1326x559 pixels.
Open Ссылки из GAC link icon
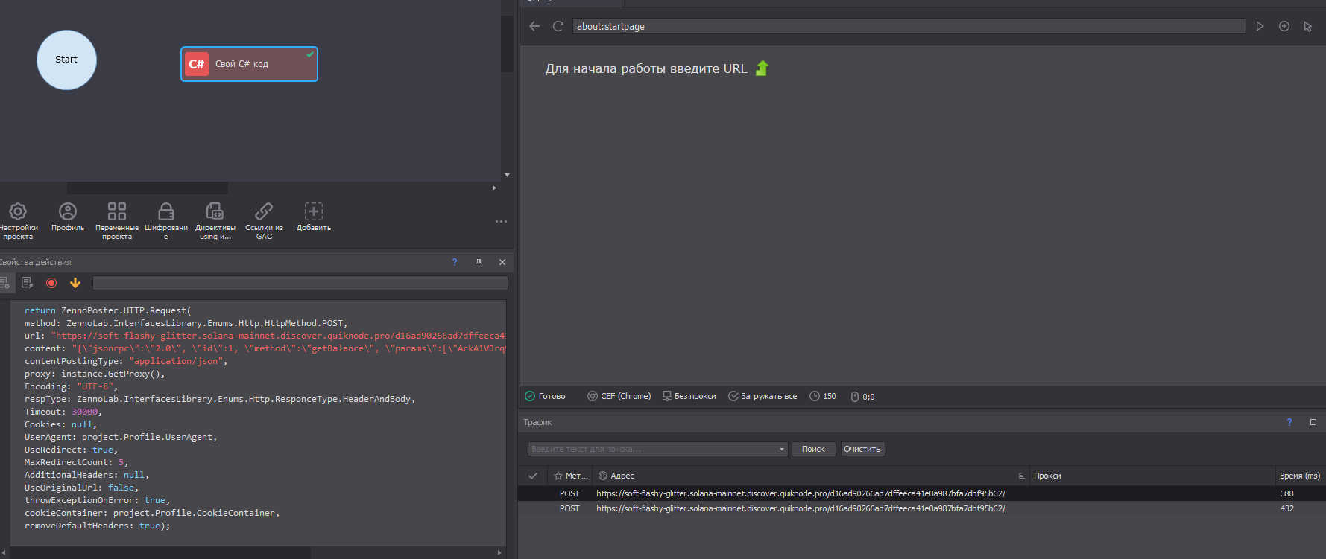(264, 212)
